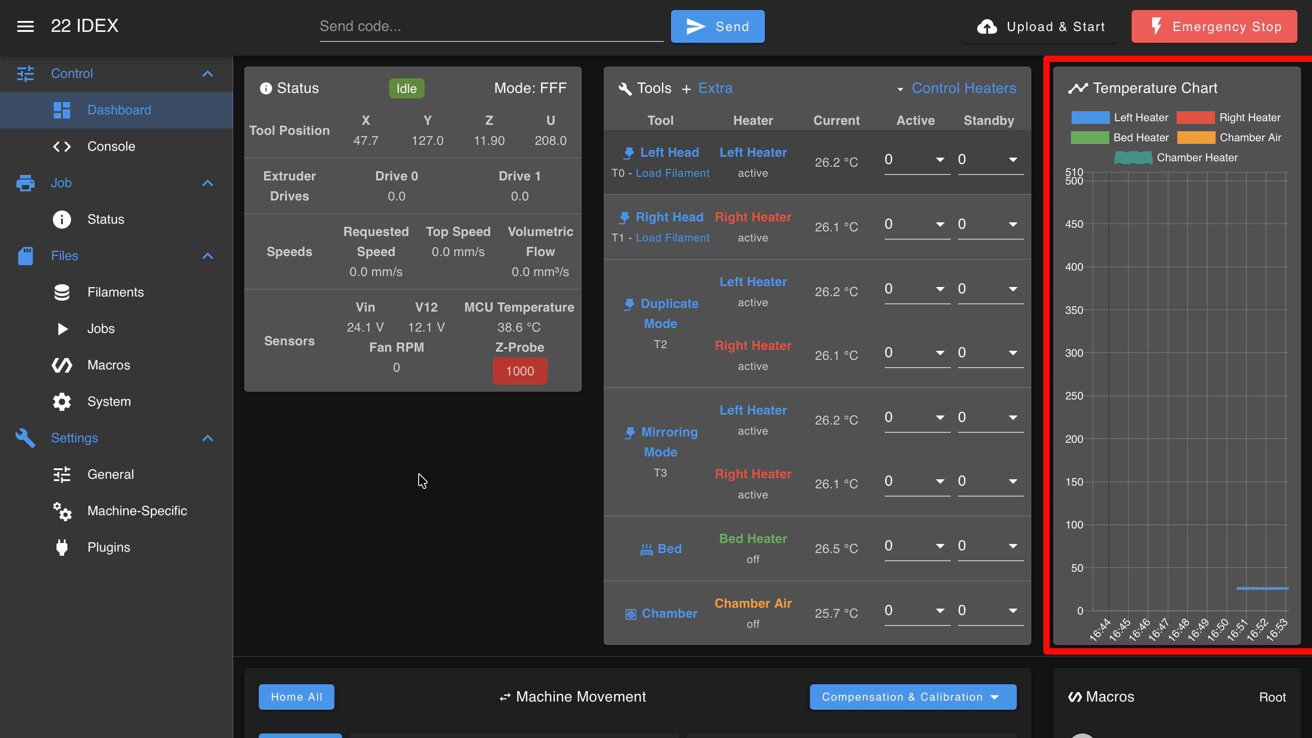Open Machine-Specific settings

click(x=117, y=511)
